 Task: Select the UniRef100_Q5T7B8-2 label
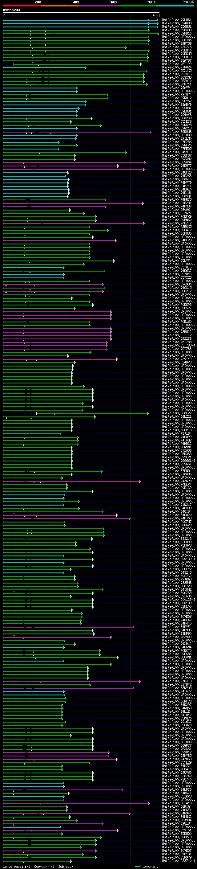point(179,342)
